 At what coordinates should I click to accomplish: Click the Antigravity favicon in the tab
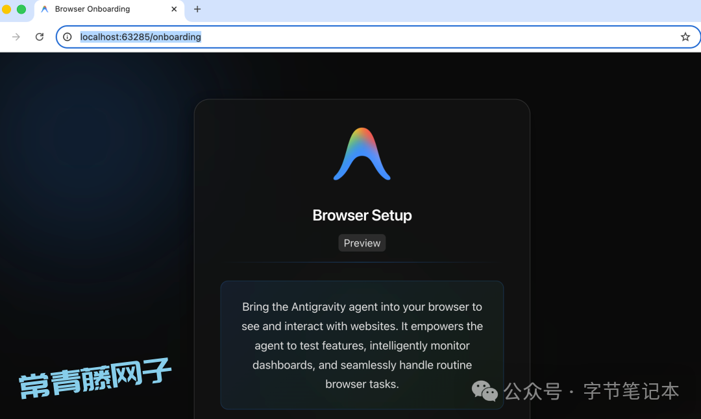pos(45,9)
